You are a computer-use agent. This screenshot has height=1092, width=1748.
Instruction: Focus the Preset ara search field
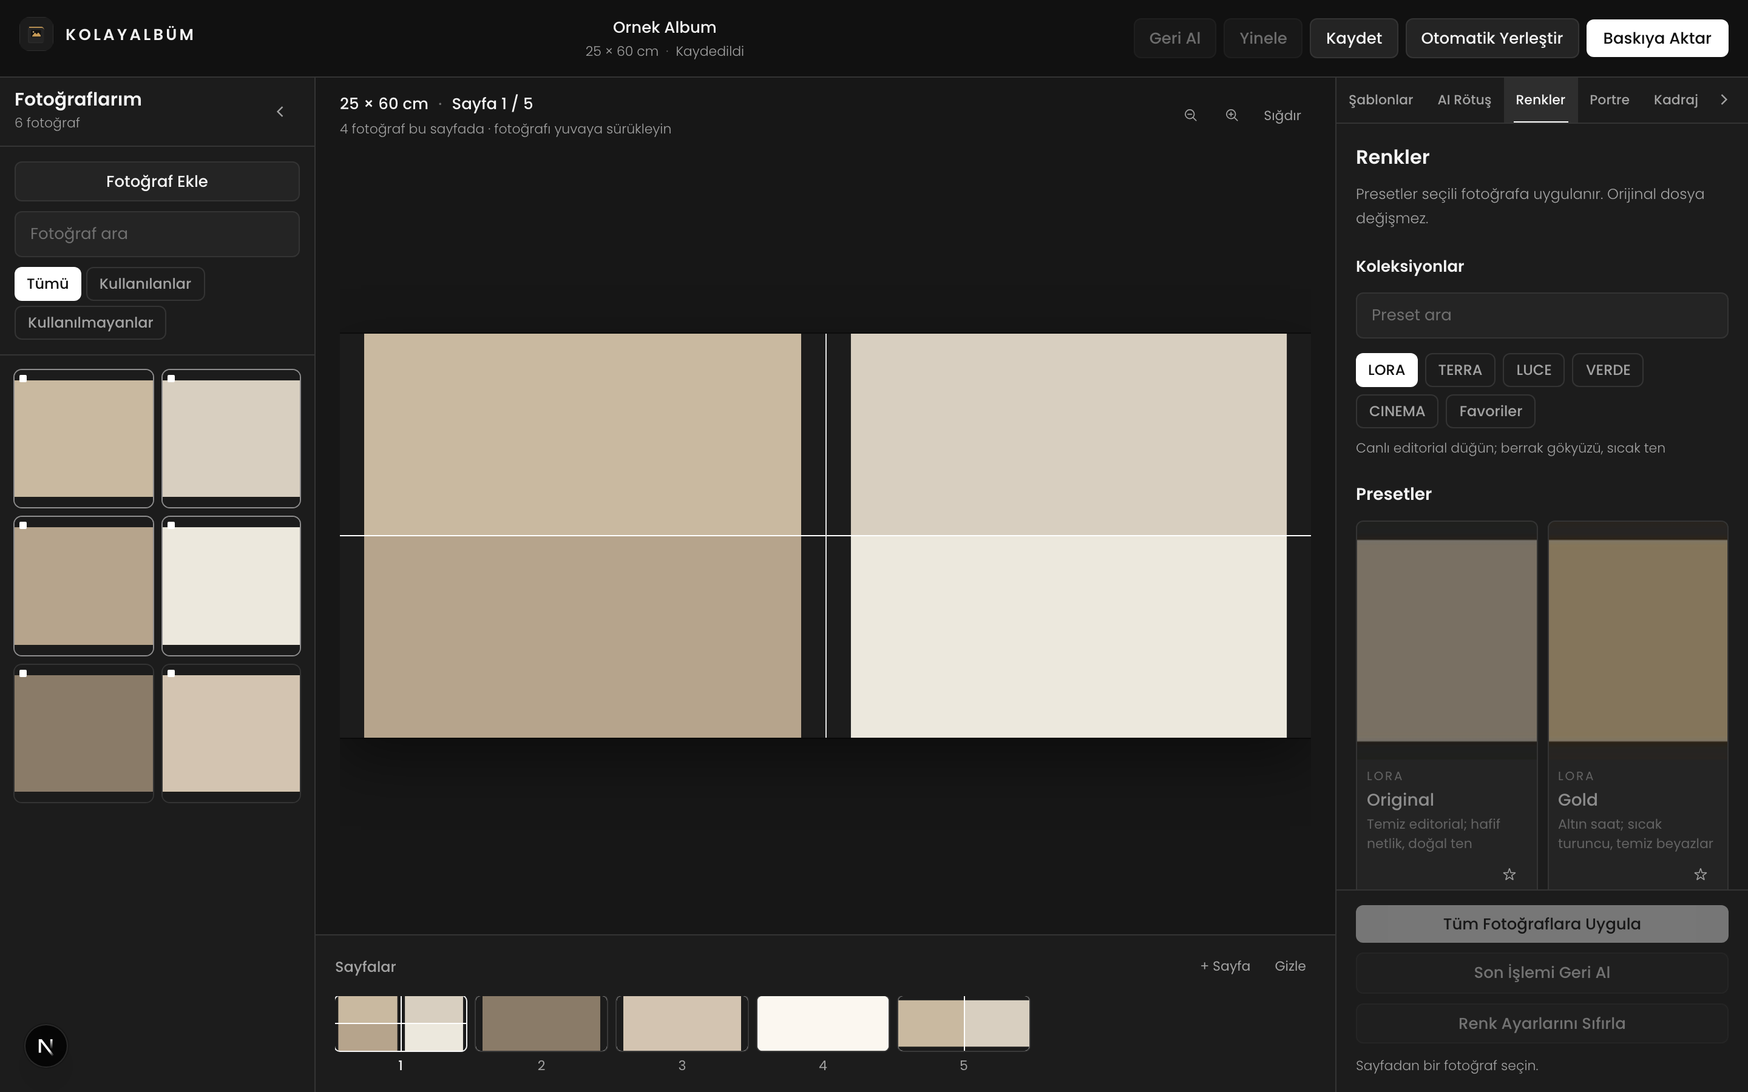(x=1542, y=315)
